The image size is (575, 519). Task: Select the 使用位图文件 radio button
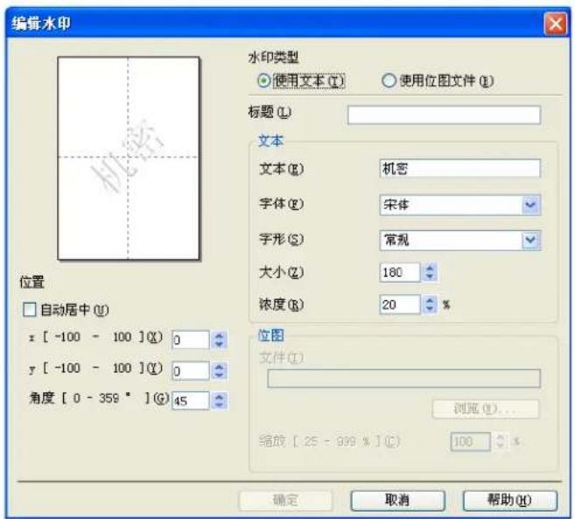(x=389, y=81)
